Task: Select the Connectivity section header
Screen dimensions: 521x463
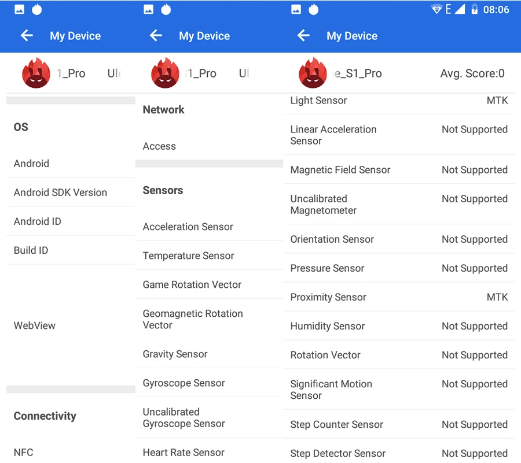Action: pos(45,416)
